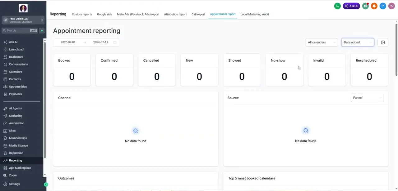The height and width of the screenshot is (191, 398).
Task: Click the column layout toggle button
Action: 383,42
